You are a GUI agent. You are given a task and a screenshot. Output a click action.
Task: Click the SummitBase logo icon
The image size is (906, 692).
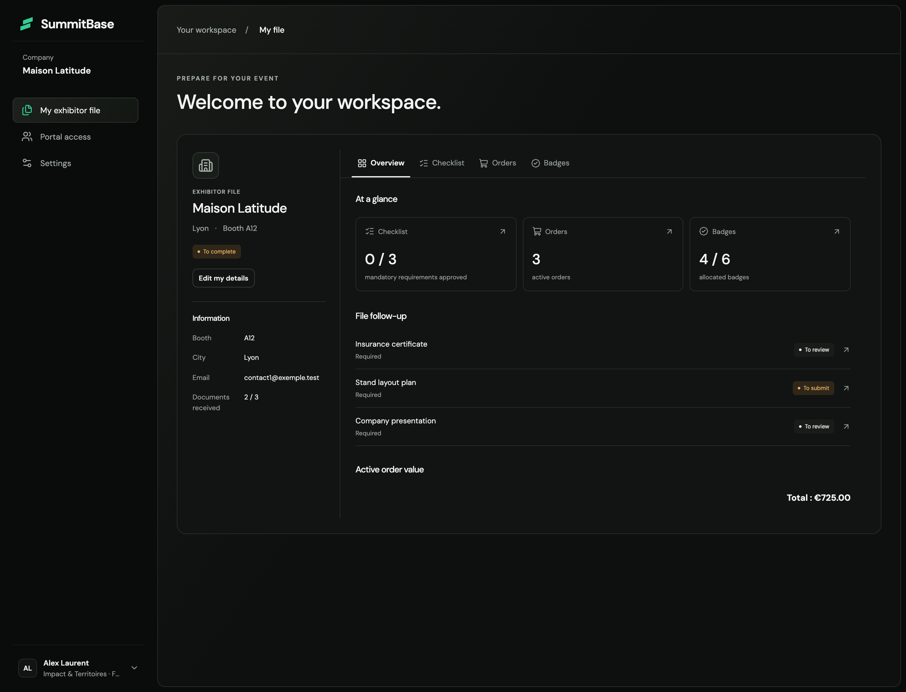pos(27,24)
